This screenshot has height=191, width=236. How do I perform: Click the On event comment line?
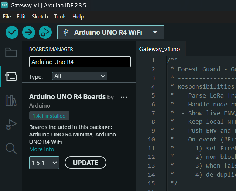(x=203, y=140)
